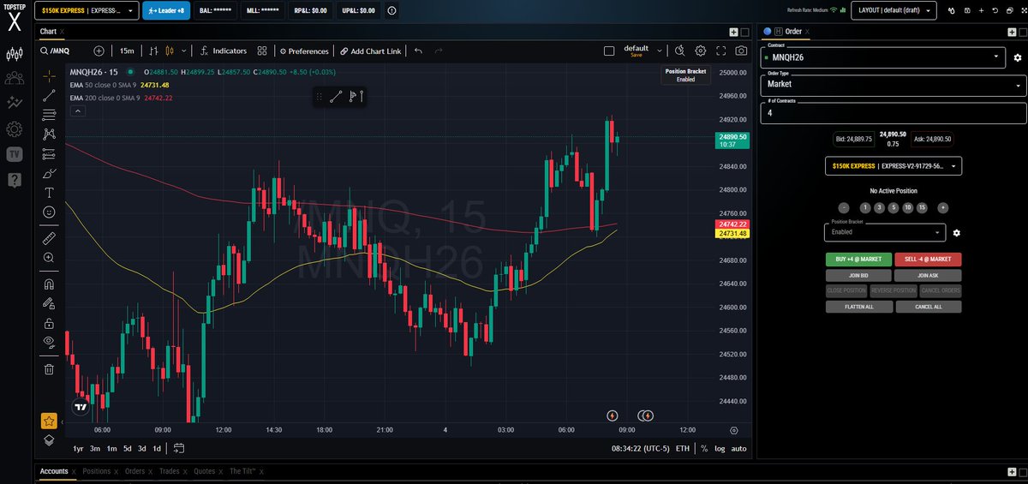The height and width of the screenshot is (484, 1028).
Task: Take chart snapshot with camera icon
Action: point(740,51)
